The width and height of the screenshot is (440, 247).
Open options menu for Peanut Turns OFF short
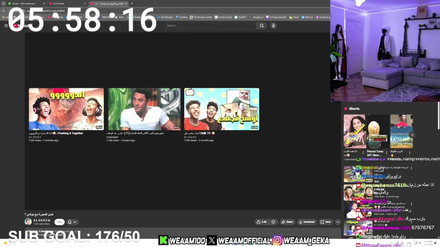pyautogui.click(x=386, y=153)
